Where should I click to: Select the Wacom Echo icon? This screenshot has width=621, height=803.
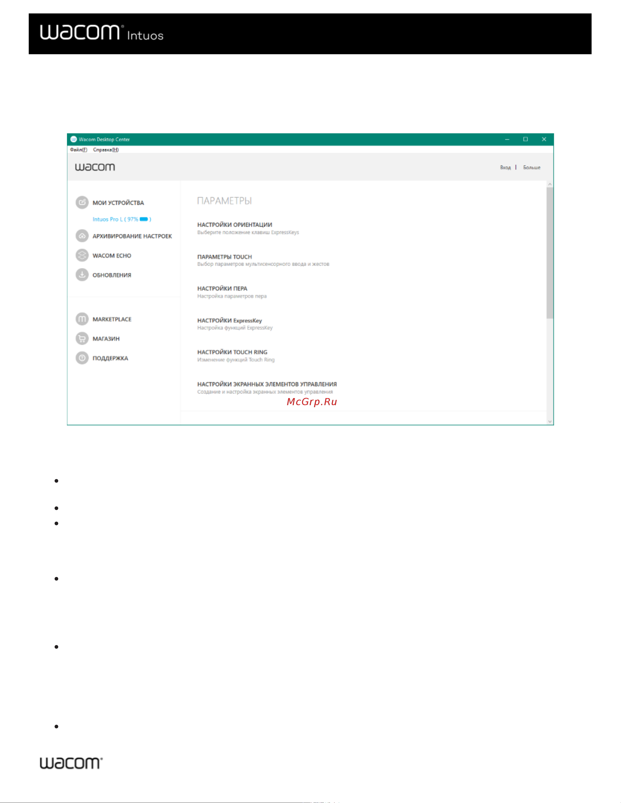pos(82,255)
